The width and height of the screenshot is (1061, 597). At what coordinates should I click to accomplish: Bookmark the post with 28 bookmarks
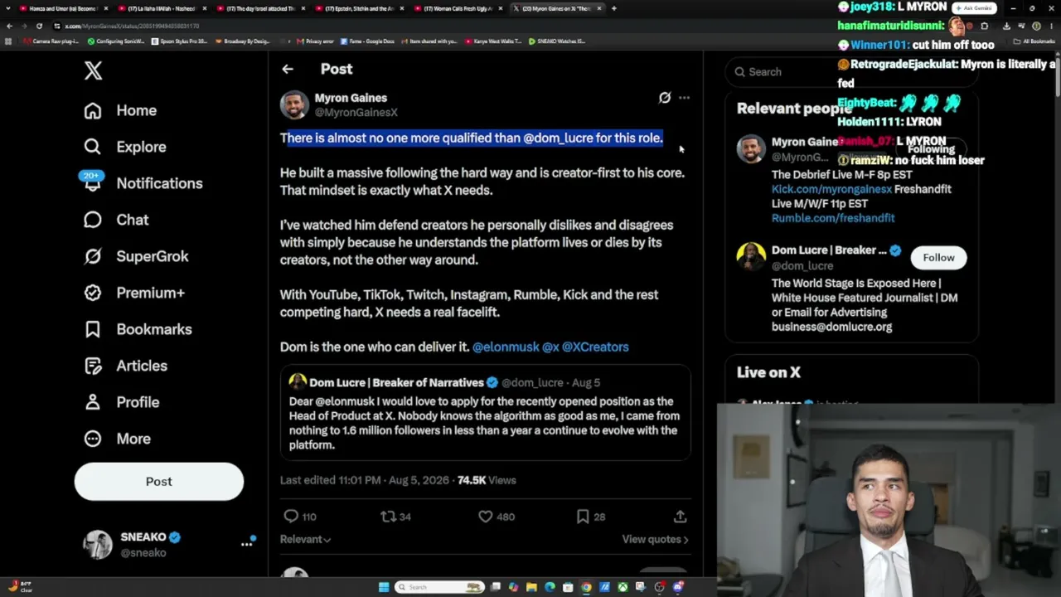[590, 517]
